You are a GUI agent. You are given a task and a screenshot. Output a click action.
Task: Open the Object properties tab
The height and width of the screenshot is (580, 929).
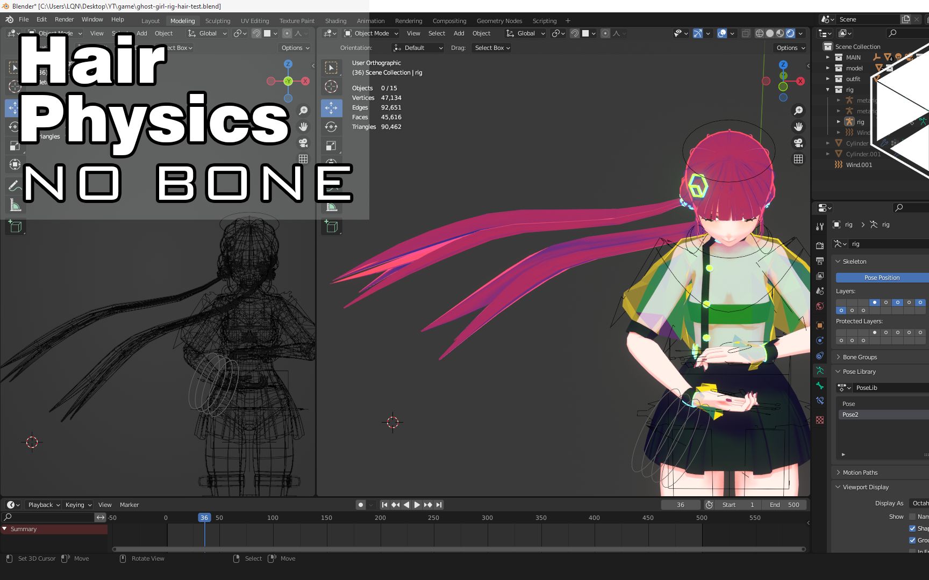click(x=819, y=325)
